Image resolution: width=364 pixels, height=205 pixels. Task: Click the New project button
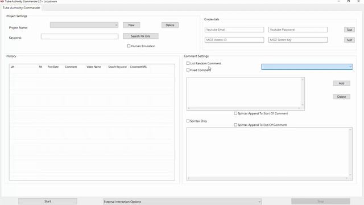point(131,25)
